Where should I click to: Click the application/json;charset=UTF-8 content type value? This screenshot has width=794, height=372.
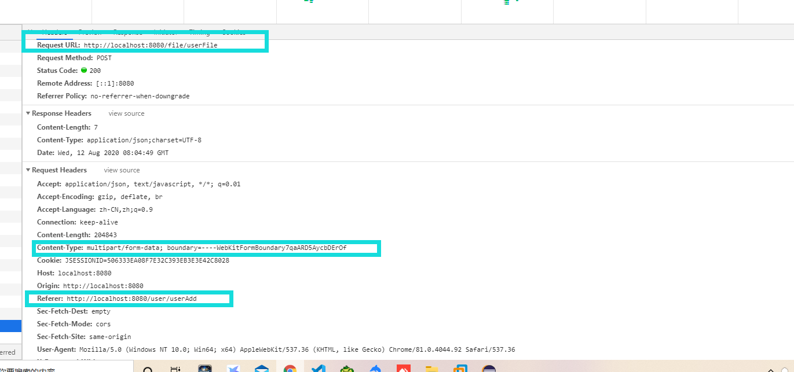(x=144, y=140)
